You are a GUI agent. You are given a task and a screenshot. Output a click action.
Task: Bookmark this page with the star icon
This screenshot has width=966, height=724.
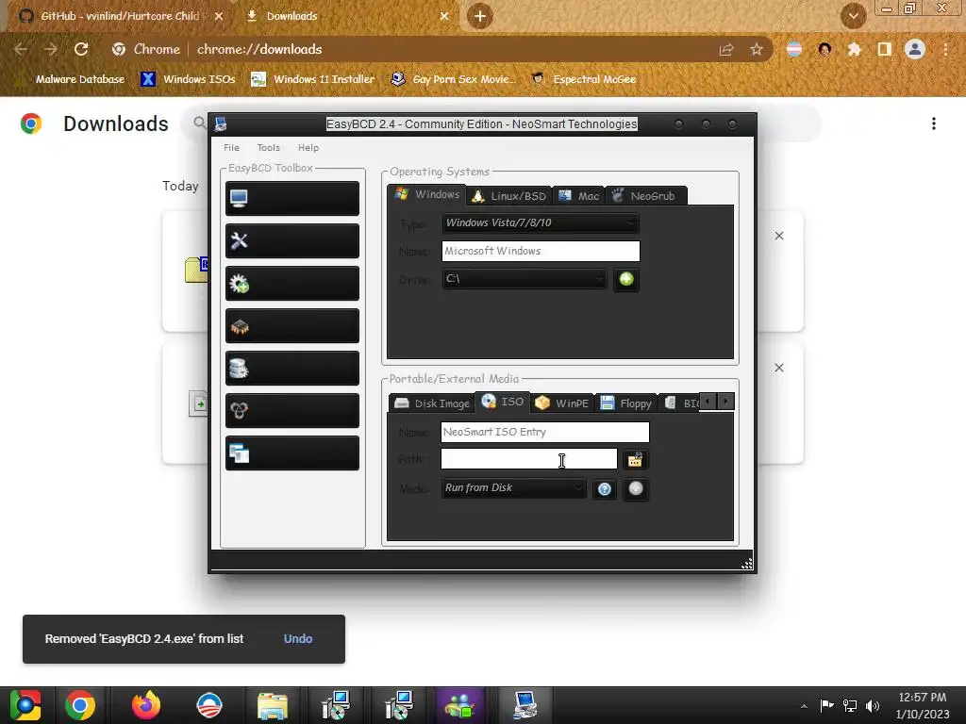(757, 49)
